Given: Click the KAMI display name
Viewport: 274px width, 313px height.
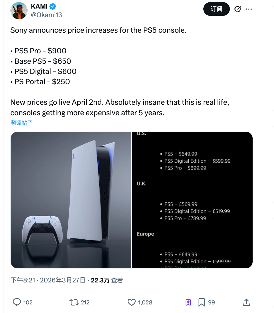Looking at the screenshot, I should pyautogui.click(x=39, y=7).
